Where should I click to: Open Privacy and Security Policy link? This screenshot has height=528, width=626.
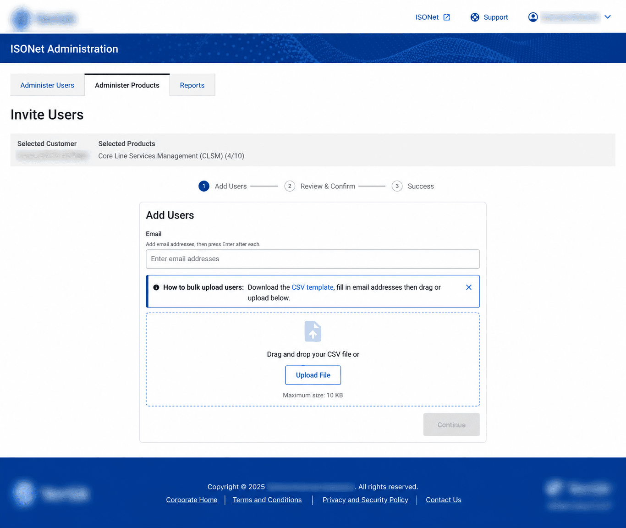pos(365,500)
